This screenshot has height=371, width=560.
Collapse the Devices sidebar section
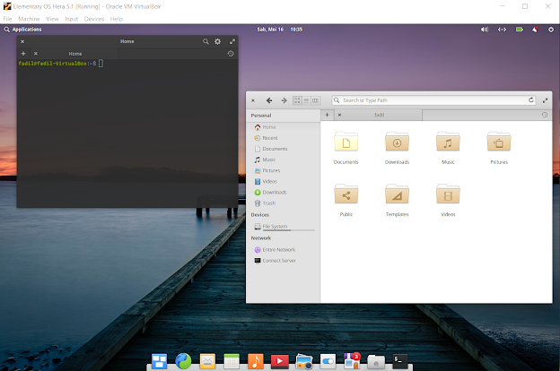pos(260,215)
